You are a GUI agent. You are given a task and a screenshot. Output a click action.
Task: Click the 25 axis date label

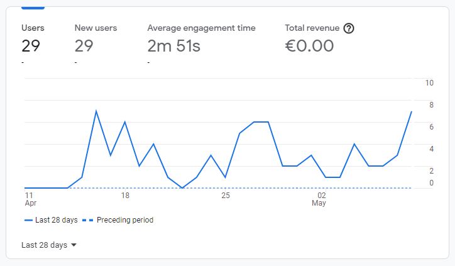pos(226,196)
